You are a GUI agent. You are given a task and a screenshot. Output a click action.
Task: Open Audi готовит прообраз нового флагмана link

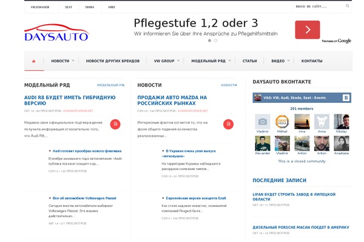[x=87, y=151]
